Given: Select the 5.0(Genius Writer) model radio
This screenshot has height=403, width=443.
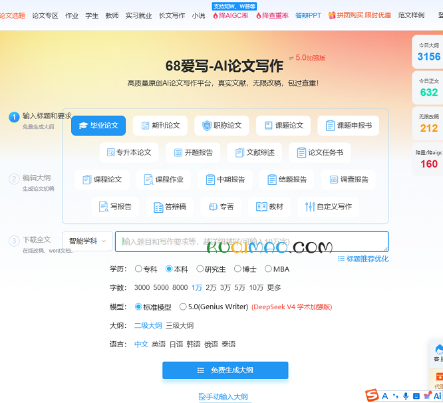Looking at the screenshot, I should [183, 307].
